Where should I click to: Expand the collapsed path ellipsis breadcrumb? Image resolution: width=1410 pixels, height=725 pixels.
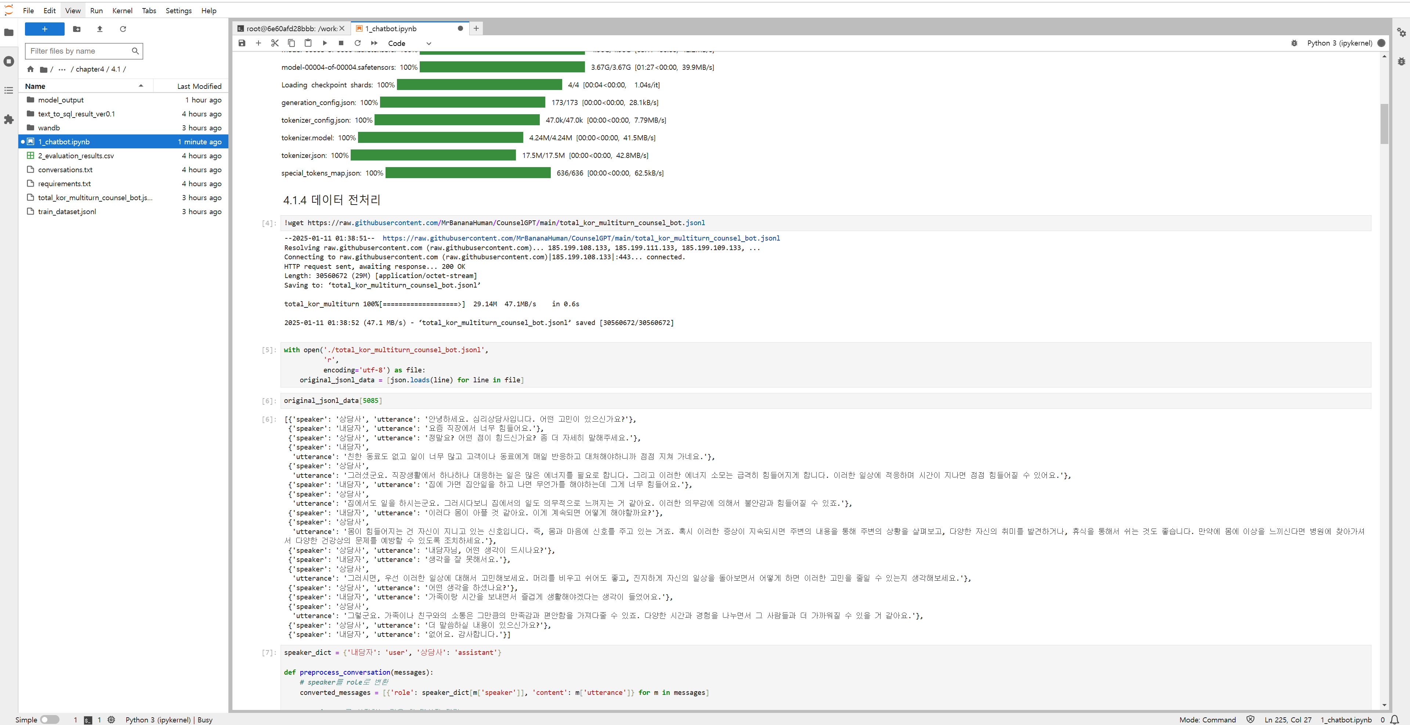tap(62, 69)
